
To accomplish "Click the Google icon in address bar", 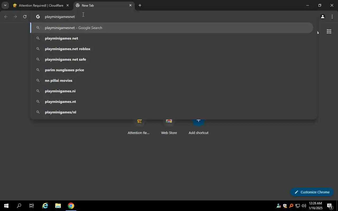I will pos(38,17).
